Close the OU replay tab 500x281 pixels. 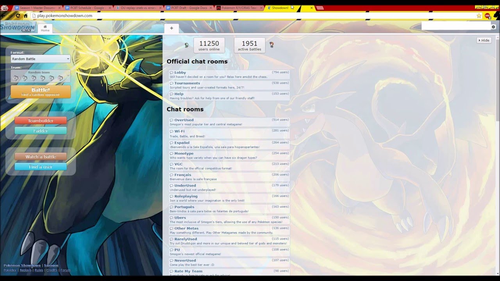click(x=160, y=8)
